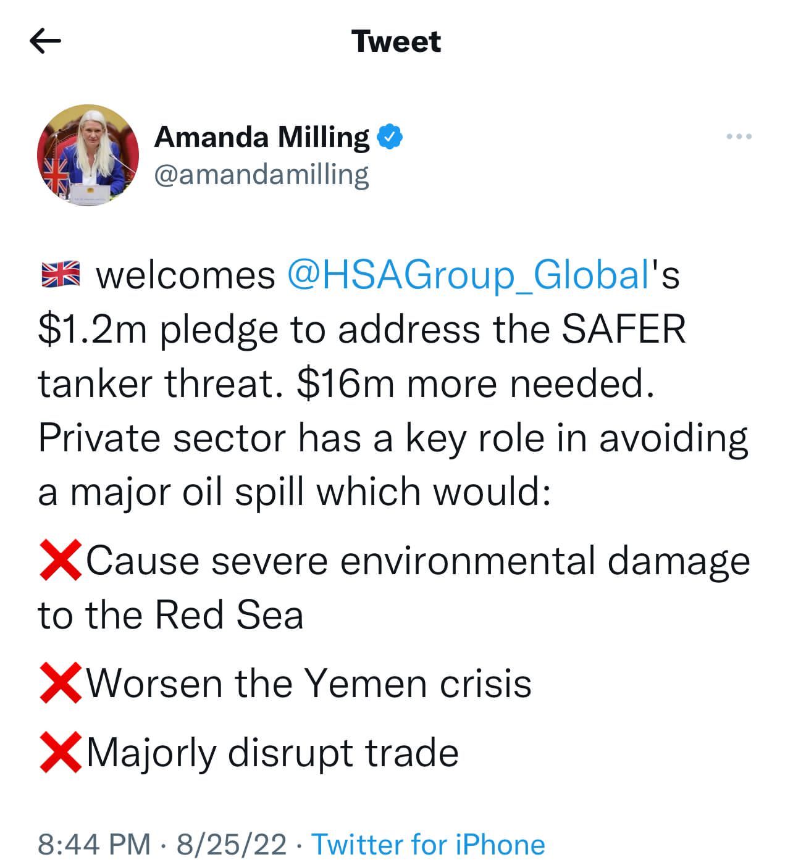Click the Amanda Milling display name
This screenshot has height=865, width=793.
262,136
